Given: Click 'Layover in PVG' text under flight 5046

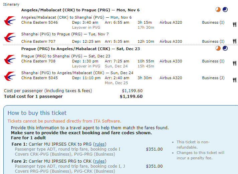Looking at the screenshot, I should coord(87,27).
